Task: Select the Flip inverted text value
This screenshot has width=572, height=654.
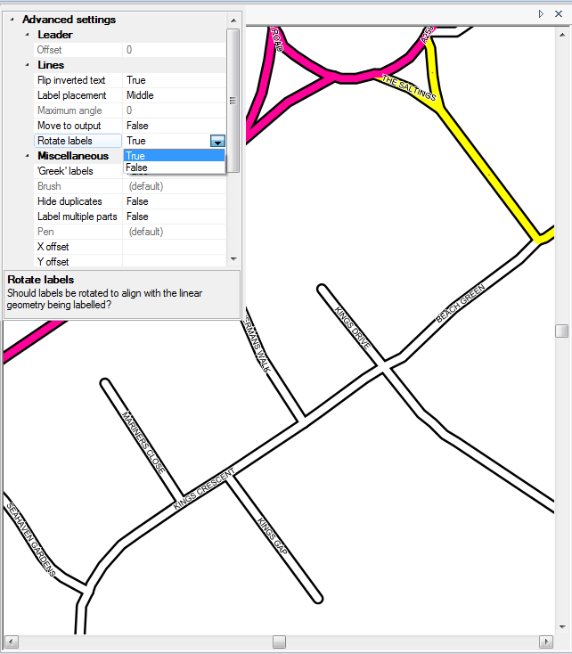Action: (x=174, y=80)
